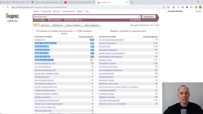Open the Chrome profile avatar
Viewport: 203px width, 114px height.
(200, 7)
